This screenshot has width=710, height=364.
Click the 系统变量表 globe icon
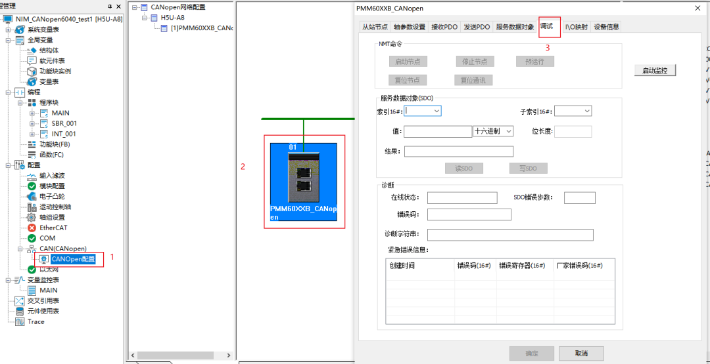20,30
